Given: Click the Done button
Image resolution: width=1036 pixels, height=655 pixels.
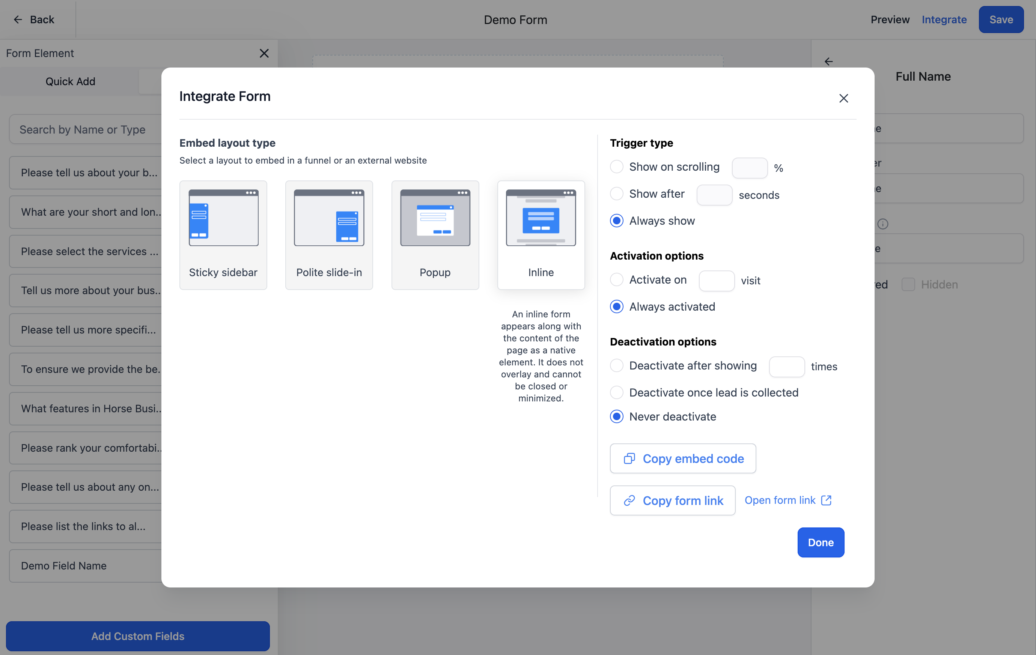Looking at the screenshot, I should click(821, 542).
